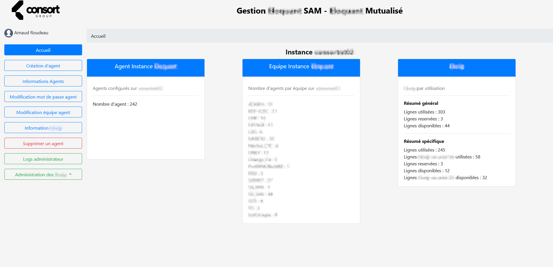Viewport: 553px width, 267px height.
Task: Click the Résumé spécifique heading
Action: pos(424,141)
